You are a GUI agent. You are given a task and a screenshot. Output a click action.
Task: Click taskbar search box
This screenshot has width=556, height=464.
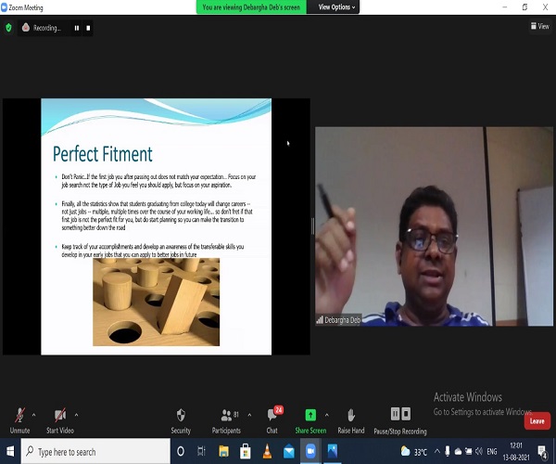95,452
